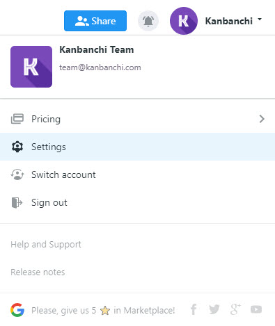The image size is (275, 326).
Task: Open Release notes link
Action: pos(38,272)
